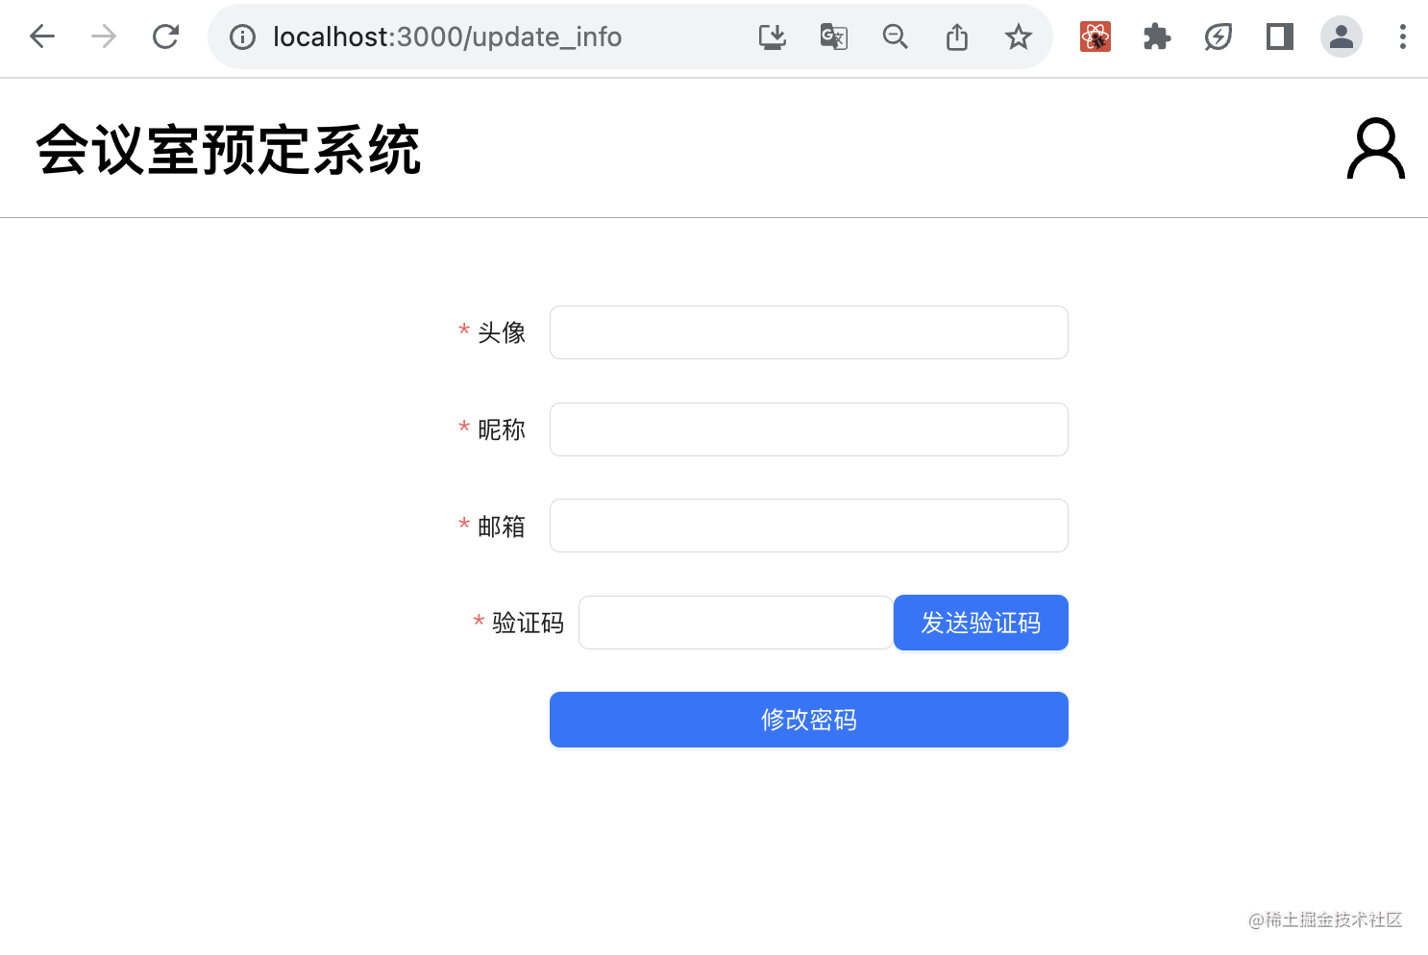The image size is (1428, 955).
Task: Click the browser forward arrow
Action: pos(104,37)
